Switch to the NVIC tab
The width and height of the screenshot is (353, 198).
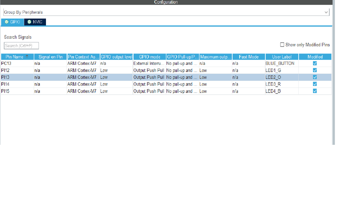tap(35, 22)
